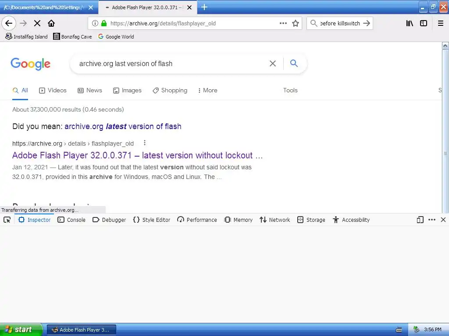Switch to the C:/Documents and Settings tab

tap(43, 7)
